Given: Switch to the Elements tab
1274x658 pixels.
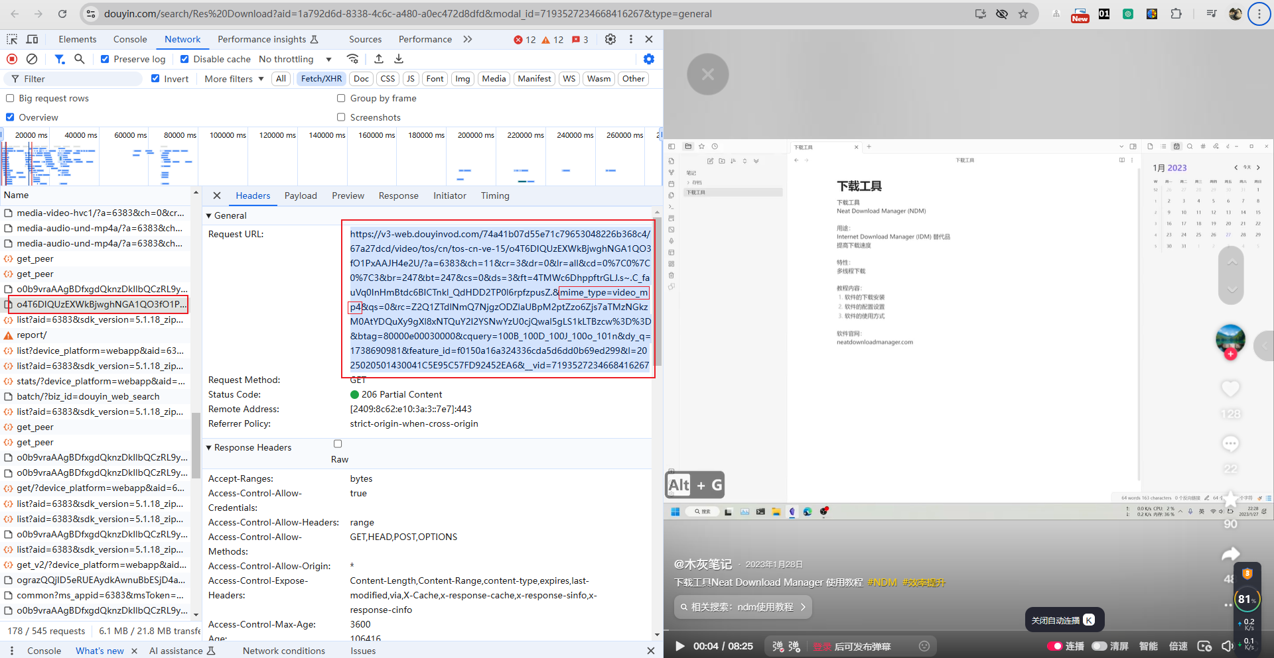Looking at the screenshot, I should point(78,40).
